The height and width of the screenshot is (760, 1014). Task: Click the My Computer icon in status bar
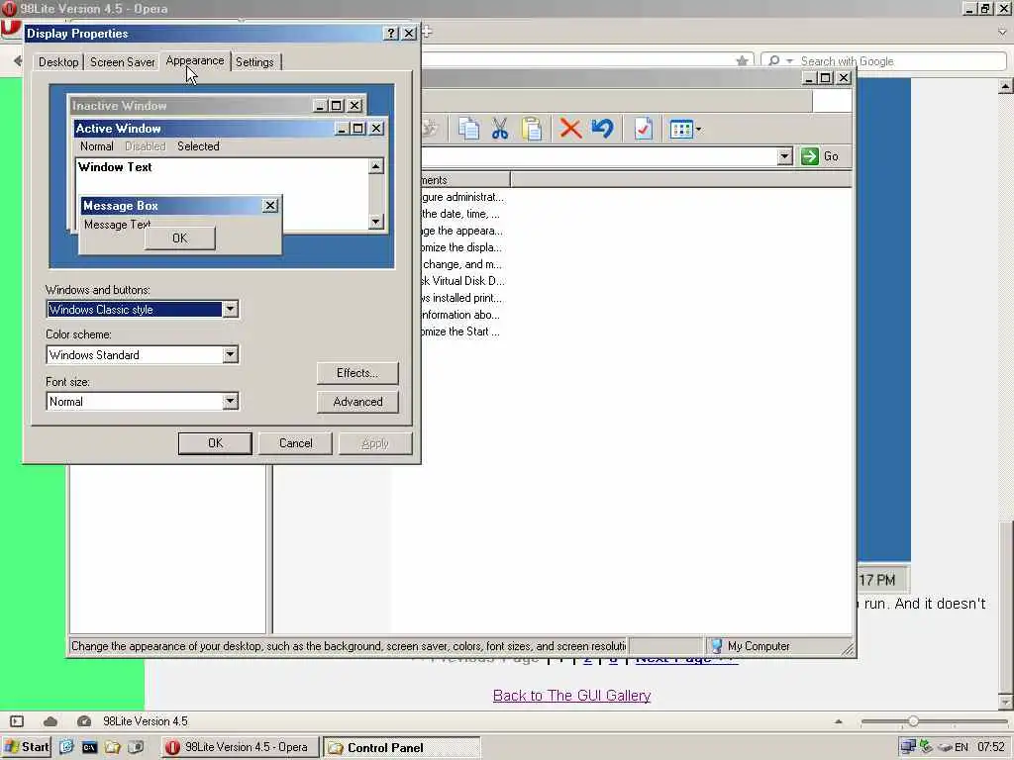[x=716, y=645]
